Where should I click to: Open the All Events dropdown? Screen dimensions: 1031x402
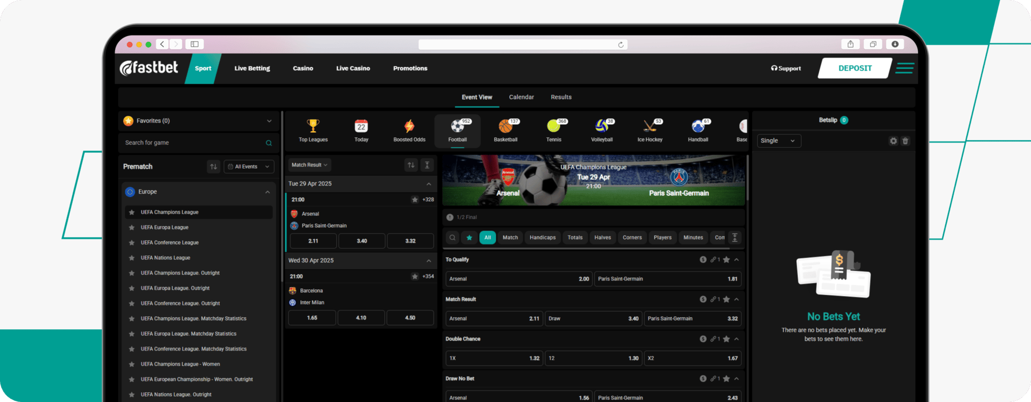click(249, 167)
